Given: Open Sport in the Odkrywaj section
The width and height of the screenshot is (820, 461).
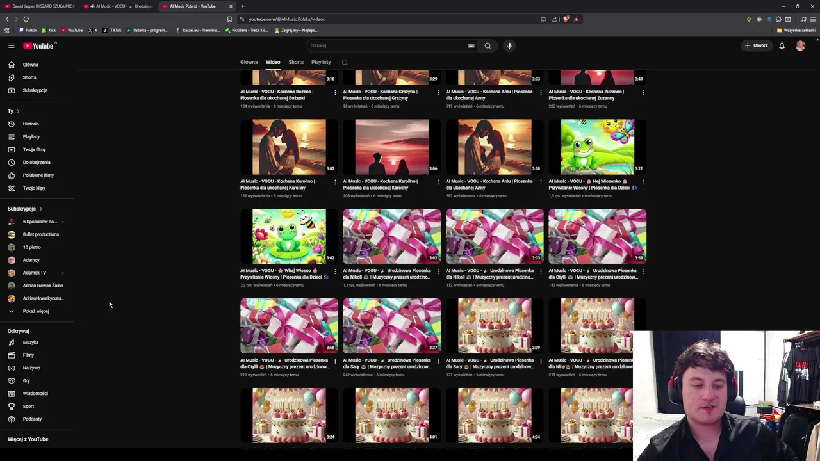Looking at the screenshot, I should coord(38,406).
